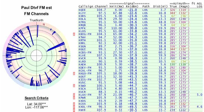The image size is (204, 112).
Task: Open the KLOS station link
Action: (82, 31)
